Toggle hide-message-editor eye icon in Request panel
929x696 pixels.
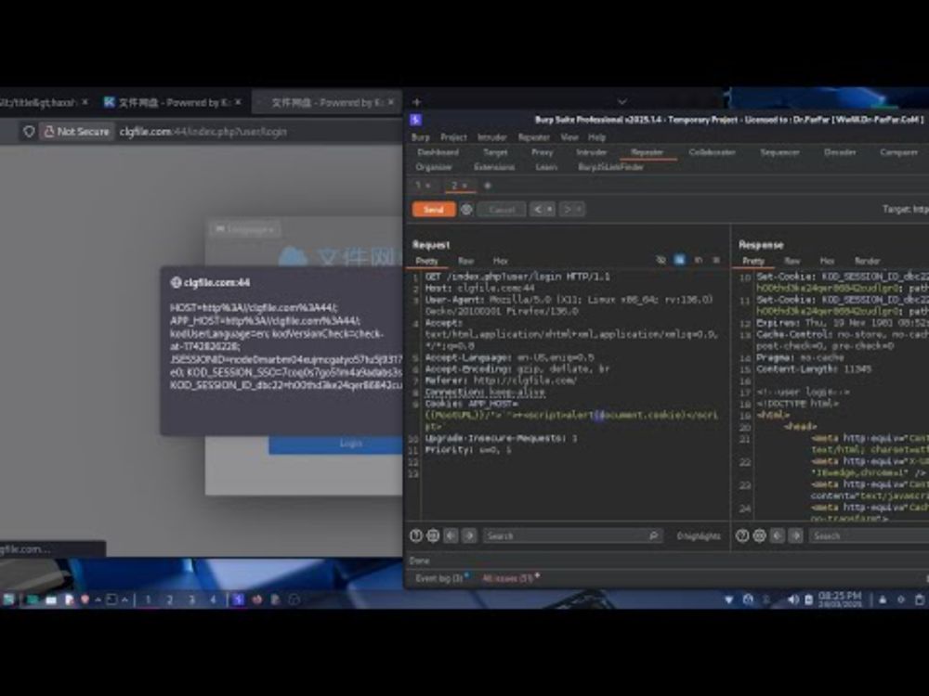coord(661,260)
